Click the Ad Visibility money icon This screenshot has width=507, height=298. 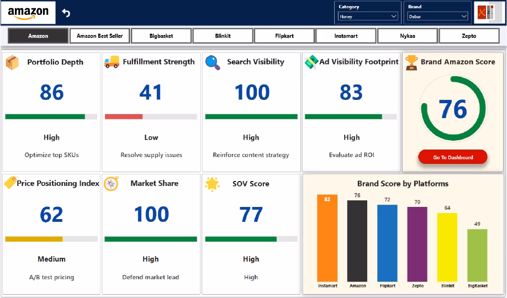311,62
